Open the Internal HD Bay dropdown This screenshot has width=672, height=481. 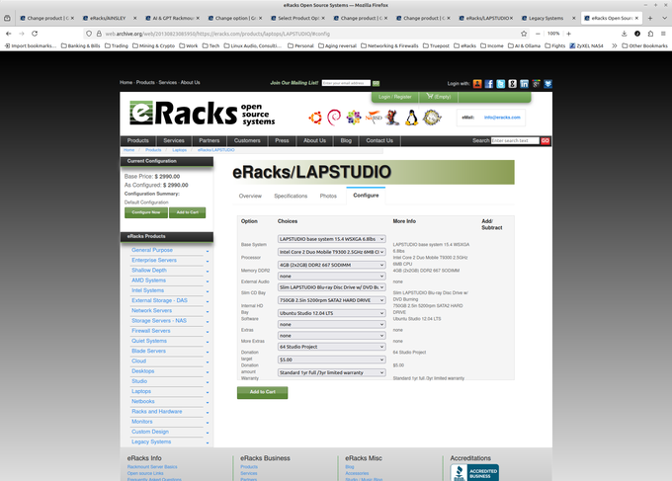pyautogui.click(x=331, y=300)
